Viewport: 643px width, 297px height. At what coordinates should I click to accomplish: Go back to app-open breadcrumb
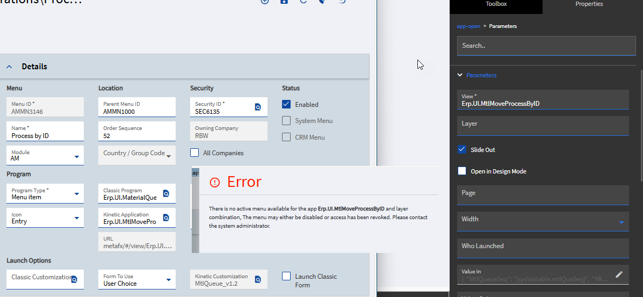click(x=468, y=26)
